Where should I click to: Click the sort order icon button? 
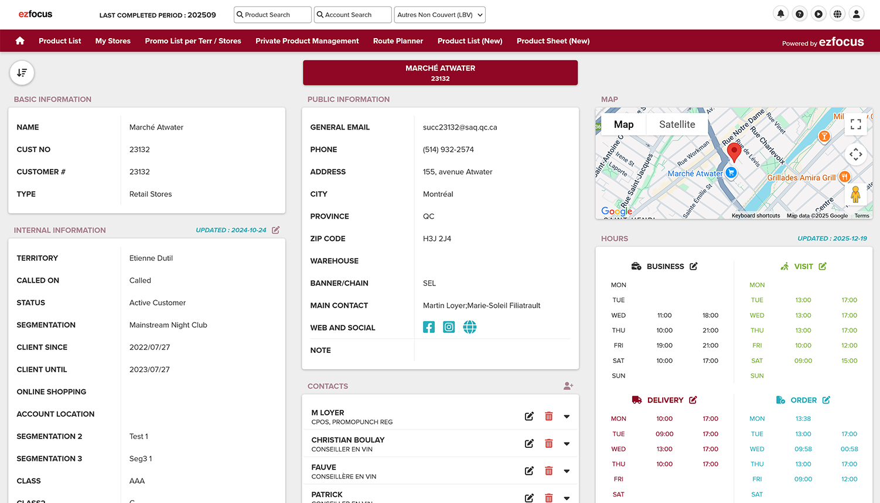(22, 73)
